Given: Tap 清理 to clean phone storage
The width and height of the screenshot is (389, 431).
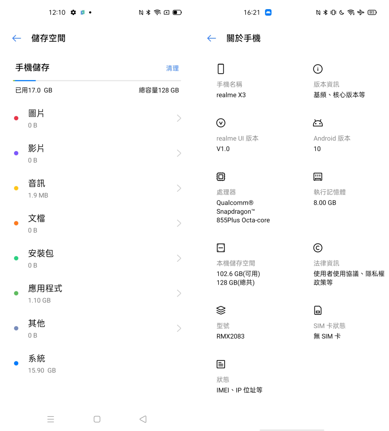Looking at the screenshot, I should point(173,68).
